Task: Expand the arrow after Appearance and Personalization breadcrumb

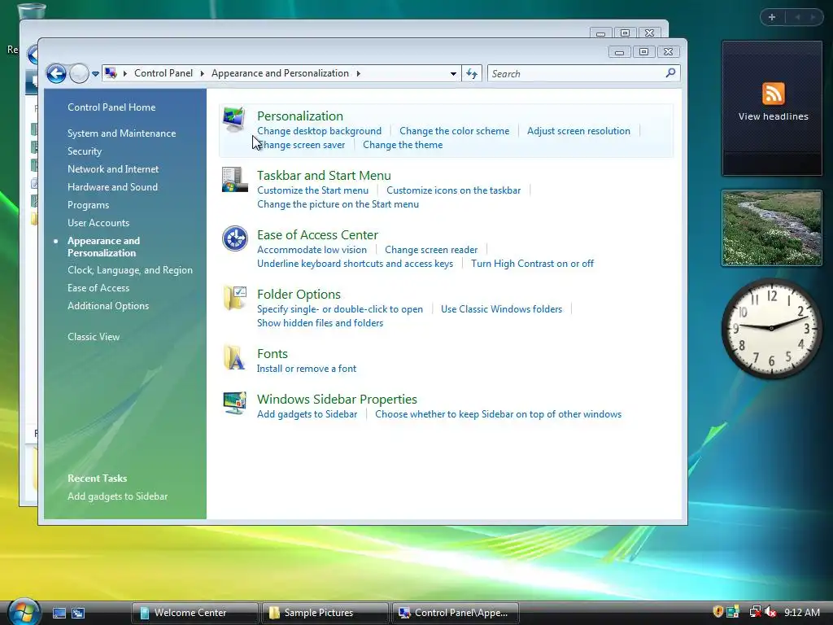Action: click(x=359, y=73)
